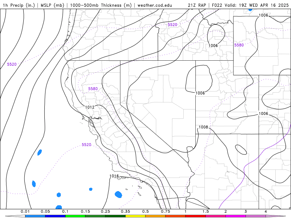The height and width of the screenshot is (218, 291).
Task: Click the 0.1 legend value
Action: tap(65, 211)
